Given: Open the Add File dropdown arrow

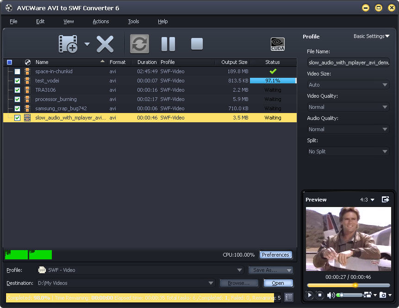Looking at the screenshot, I should pyautogui.click(x=87, y=44).
